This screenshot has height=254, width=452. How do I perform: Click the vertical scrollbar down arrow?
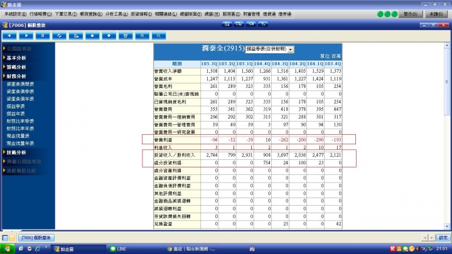tap(447, 226)
